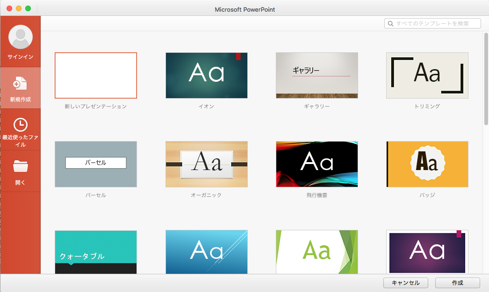The height and width of the screenshot is (292, 489).
Task: Choose the トリミング template thumbnail
Action: (x=427, y=75)
